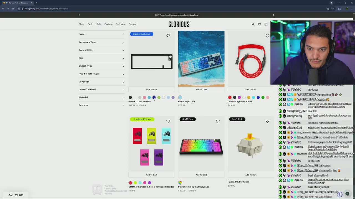Add Polychroma V2 RGB Keycaps to cart
355x199 pixels.
pyautogui.click(x=201, y=175)
